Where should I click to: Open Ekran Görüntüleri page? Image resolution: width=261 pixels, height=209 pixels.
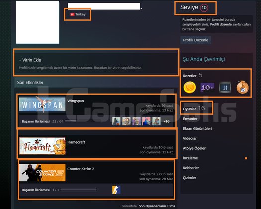point(197,129)
